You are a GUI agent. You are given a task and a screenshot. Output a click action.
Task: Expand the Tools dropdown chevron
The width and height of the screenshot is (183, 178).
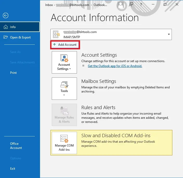(64, 95)
